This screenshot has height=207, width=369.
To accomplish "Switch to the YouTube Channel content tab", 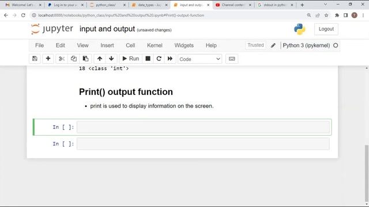I will click(233, 5).
